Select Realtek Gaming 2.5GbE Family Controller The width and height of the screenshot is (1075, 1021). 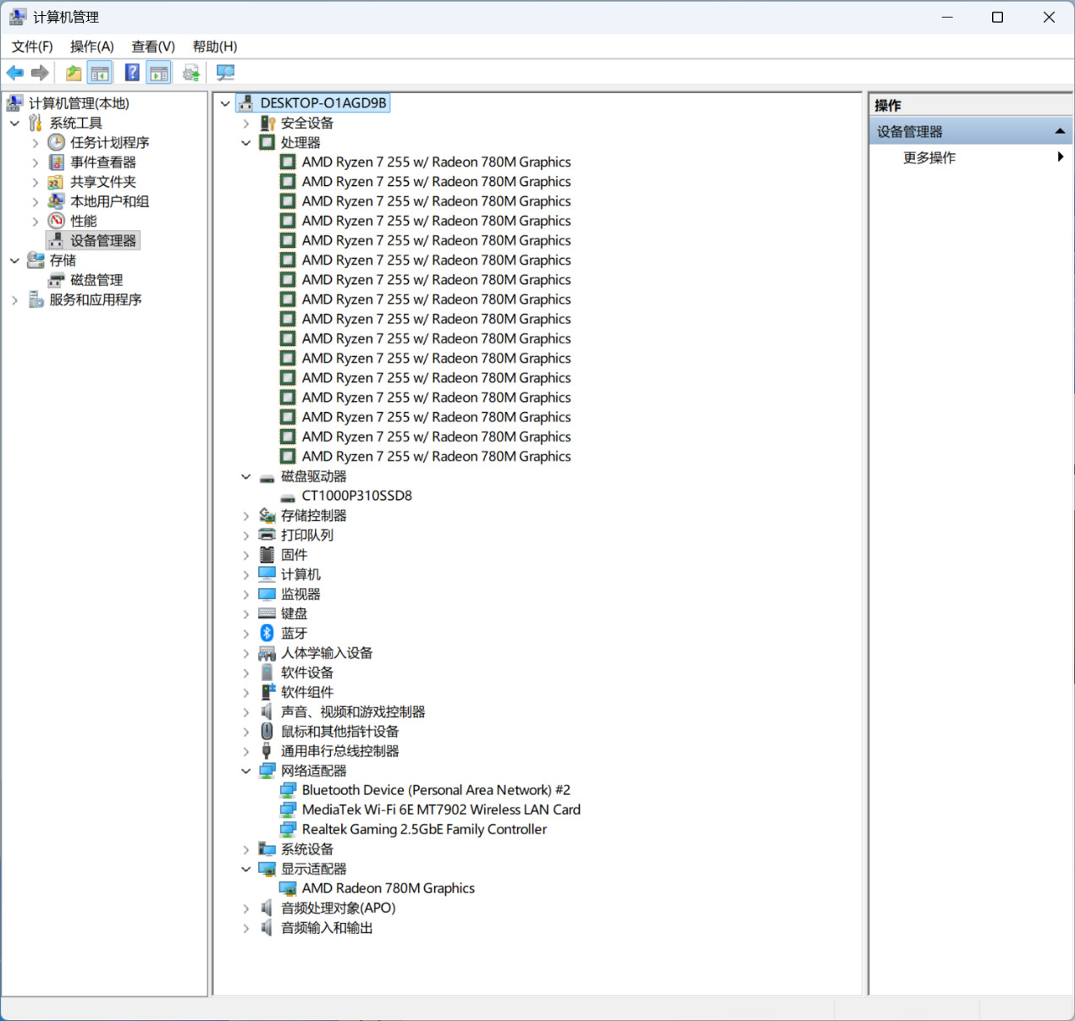point(424,829)
